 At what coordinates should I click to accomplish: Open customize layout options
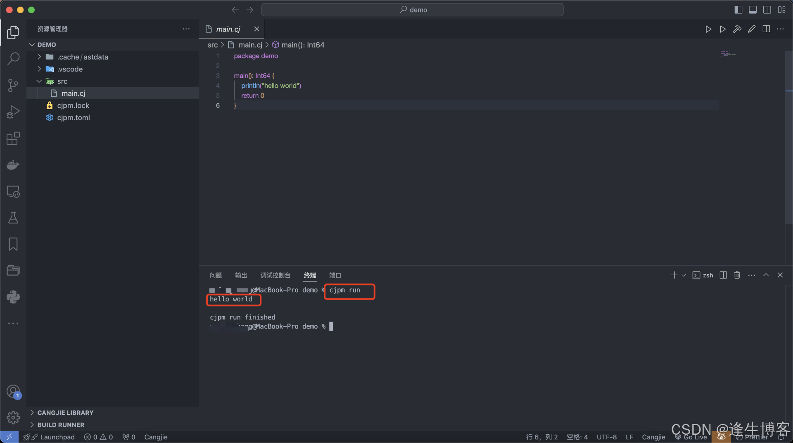coord(781,10)
